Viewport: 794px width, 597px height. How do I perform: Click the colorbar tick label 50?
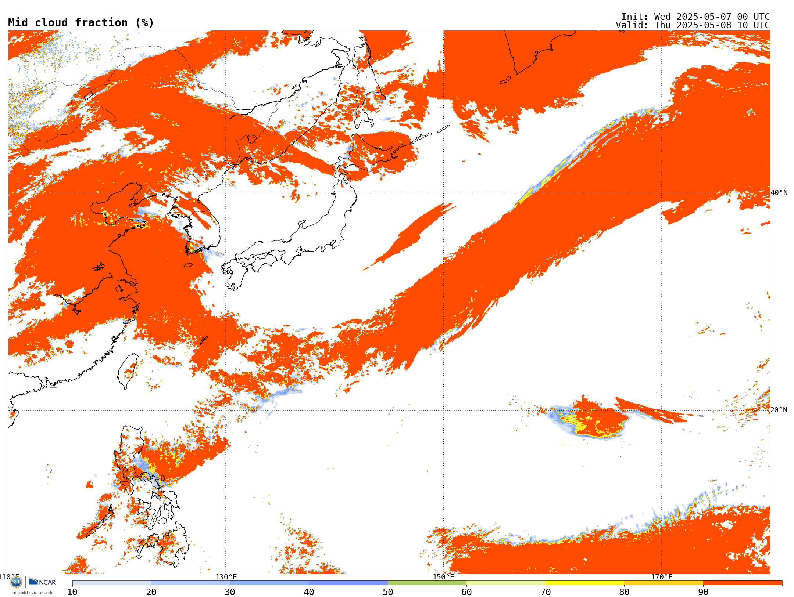388,592
